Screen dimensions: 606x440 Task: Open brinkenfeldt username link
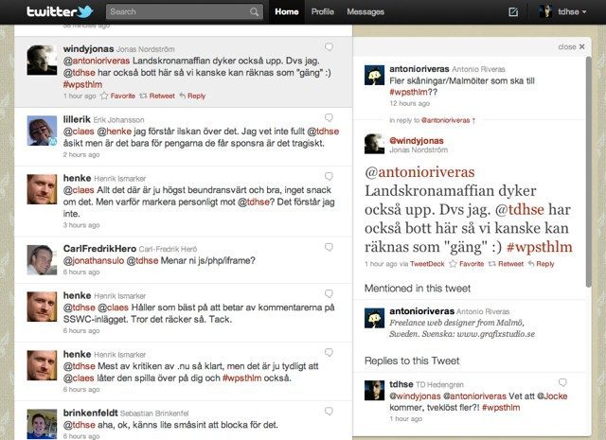pos(91,413)
